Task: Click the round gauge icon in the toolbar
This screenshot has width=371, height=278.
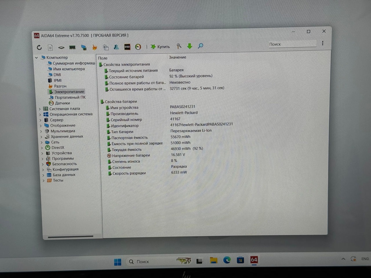Action: click(x=138, y=47)
